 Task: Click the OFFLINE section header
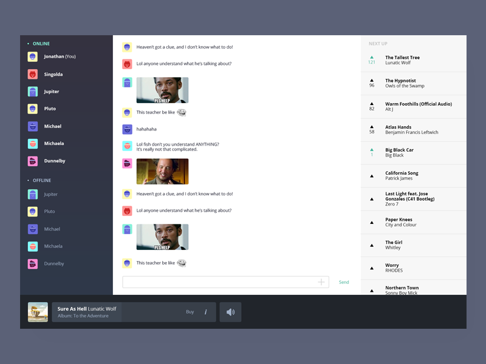(42, 180)
